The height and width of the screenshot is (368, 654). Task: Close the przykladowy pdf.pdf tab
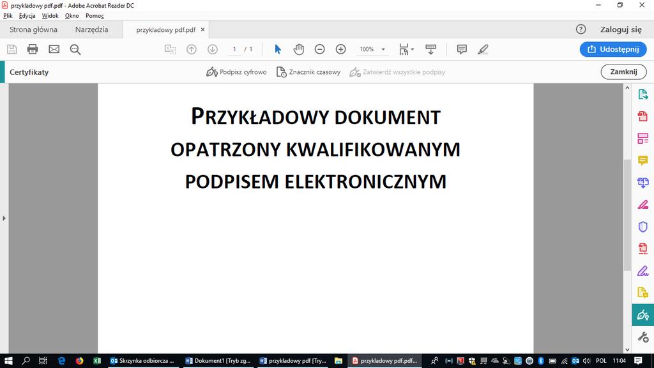click(202, 29)
